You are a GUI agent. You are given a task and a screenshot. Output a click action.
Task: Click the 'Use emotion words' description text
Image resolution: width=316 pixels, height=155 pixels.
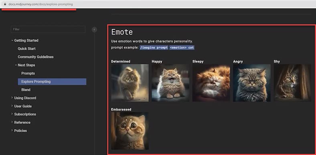point(152,41)
